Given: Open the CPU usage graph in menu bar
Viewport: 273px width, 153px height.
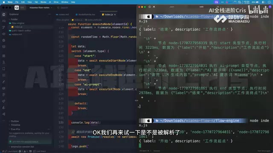Looking at the screenshot, I should pos(229,2).
